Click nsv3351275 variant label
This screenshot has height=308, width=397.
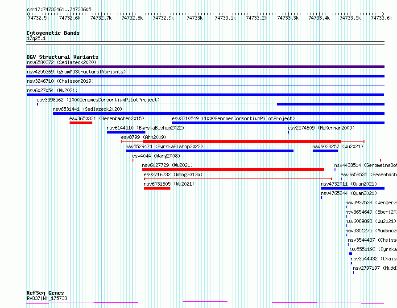(x=371, y=231)
